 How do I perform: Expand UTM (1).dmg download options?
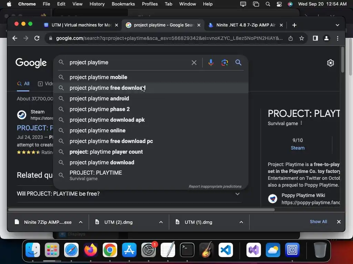point(241,222)
